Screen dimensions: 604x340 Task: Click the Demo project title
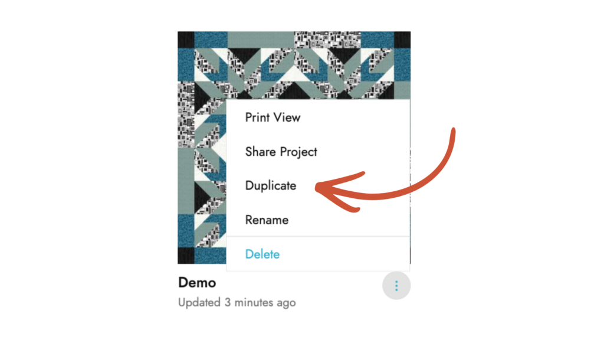coord(197,283)
